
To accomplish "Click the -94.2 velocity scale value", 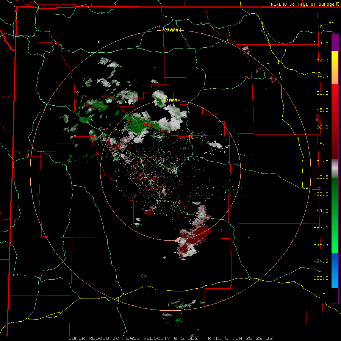I will (x=321, y=261).
